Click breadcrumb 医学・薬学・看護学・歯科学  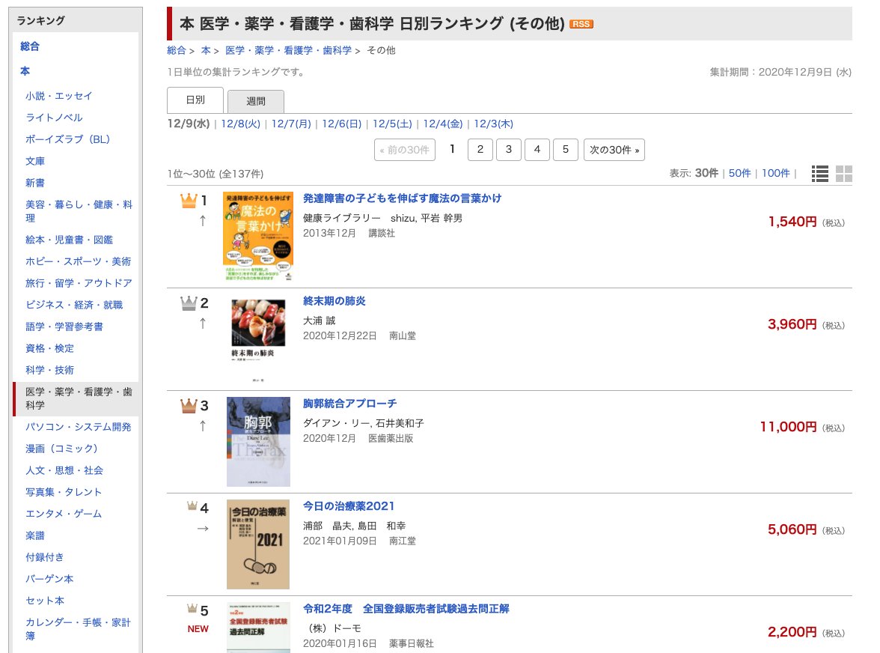point(289,50)
